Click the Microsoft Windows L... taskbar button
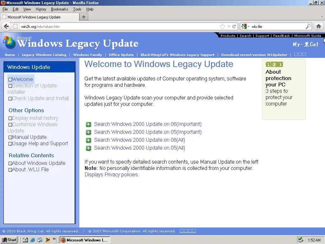Viewport: 325px width, 244px height. 85,240
